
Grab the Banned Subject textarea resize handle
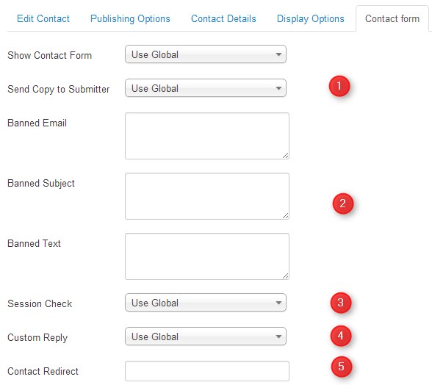pos(285,216)
